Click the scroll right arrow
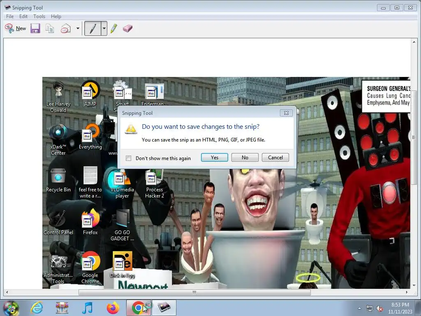Image resolution: width=421 pixels, height=316 pixels. [x=407, y=292]
